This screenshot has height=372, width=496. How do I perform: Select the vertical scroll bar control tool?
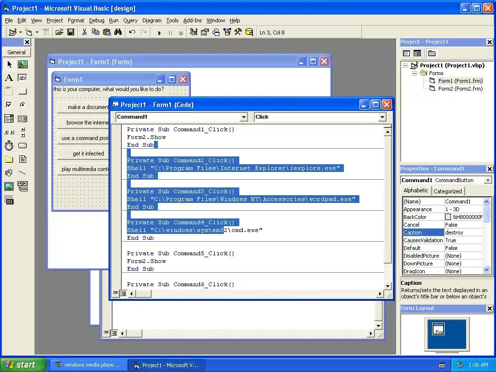click(x=22, y=132)
